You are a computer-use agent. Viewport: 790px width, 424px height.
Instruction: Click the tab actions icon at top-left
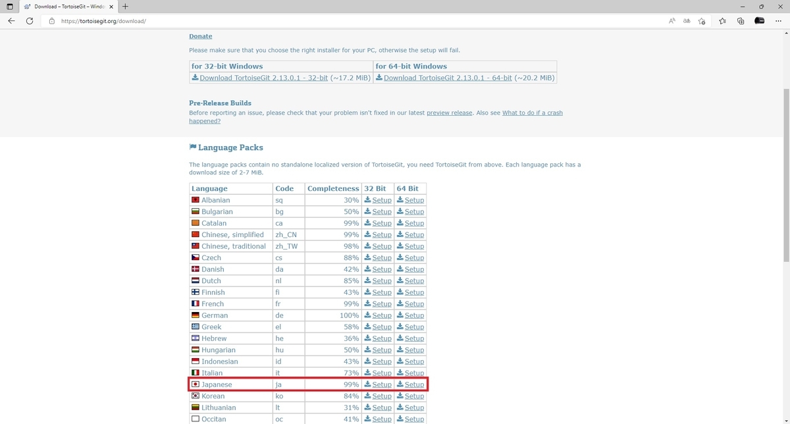tap(9, 7)
